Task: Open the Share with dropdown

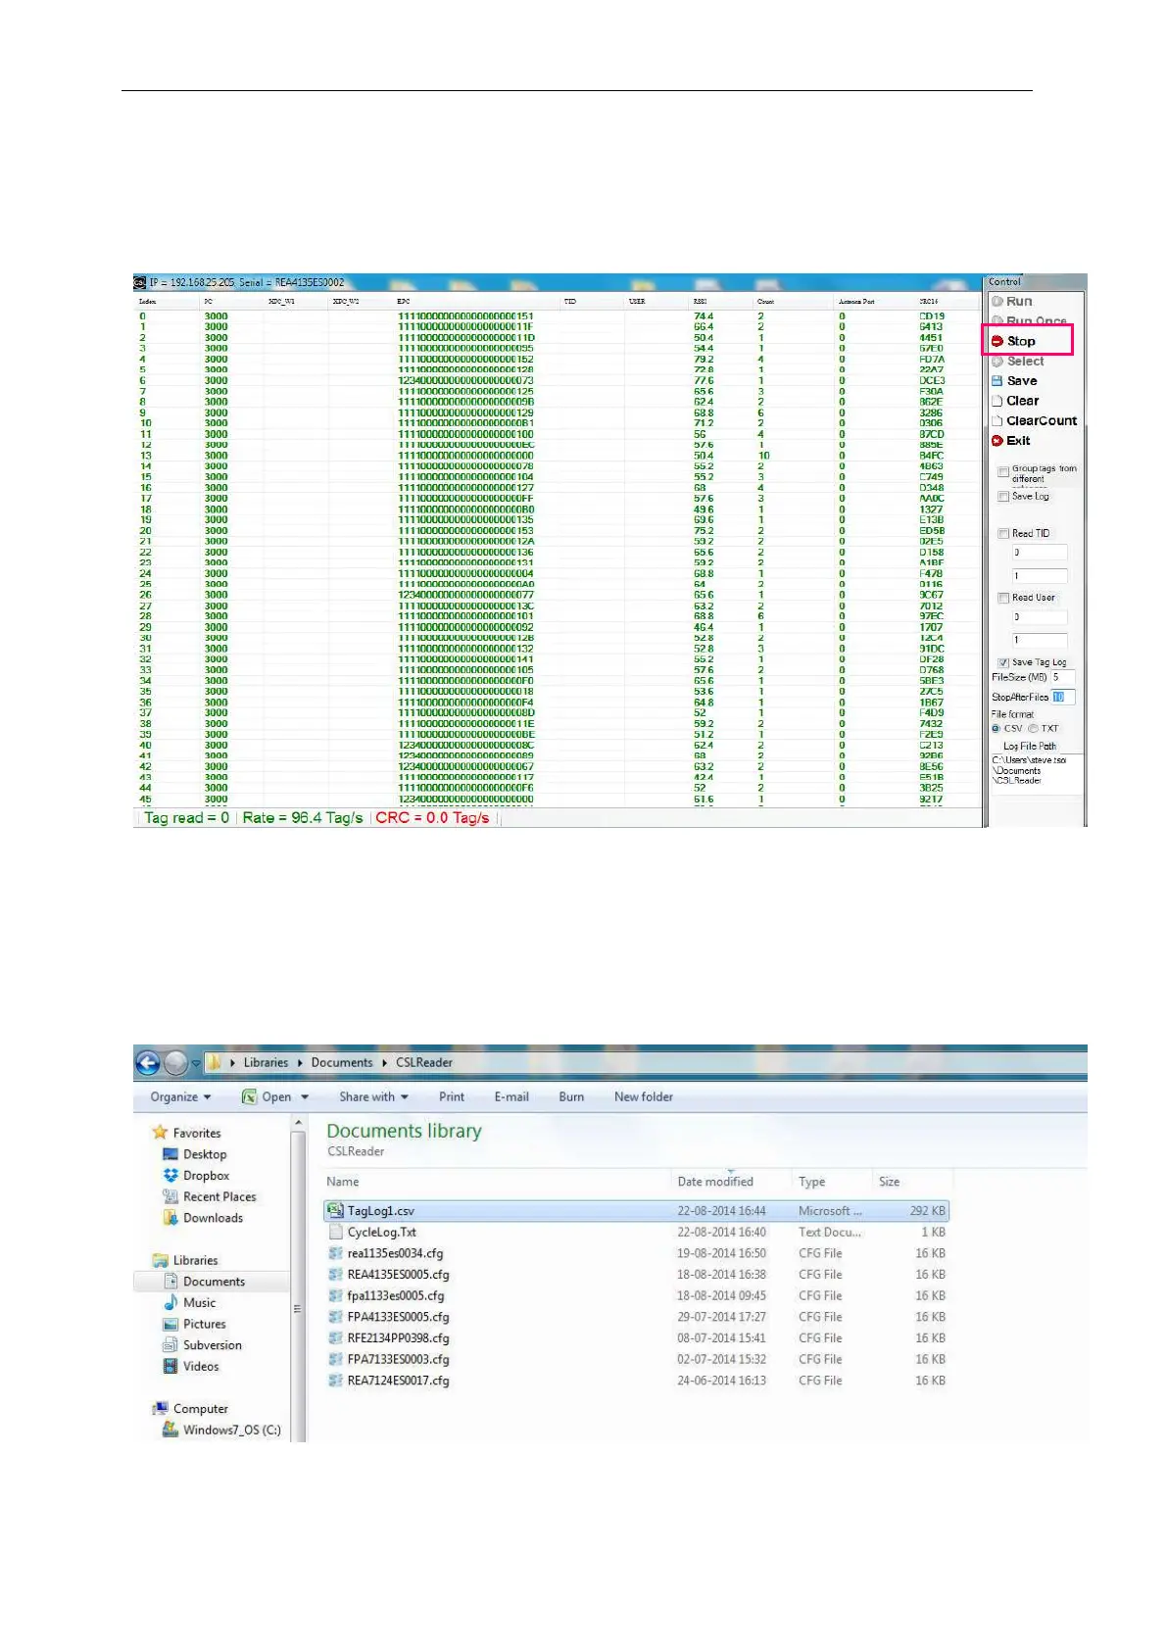Action: 373,1097
